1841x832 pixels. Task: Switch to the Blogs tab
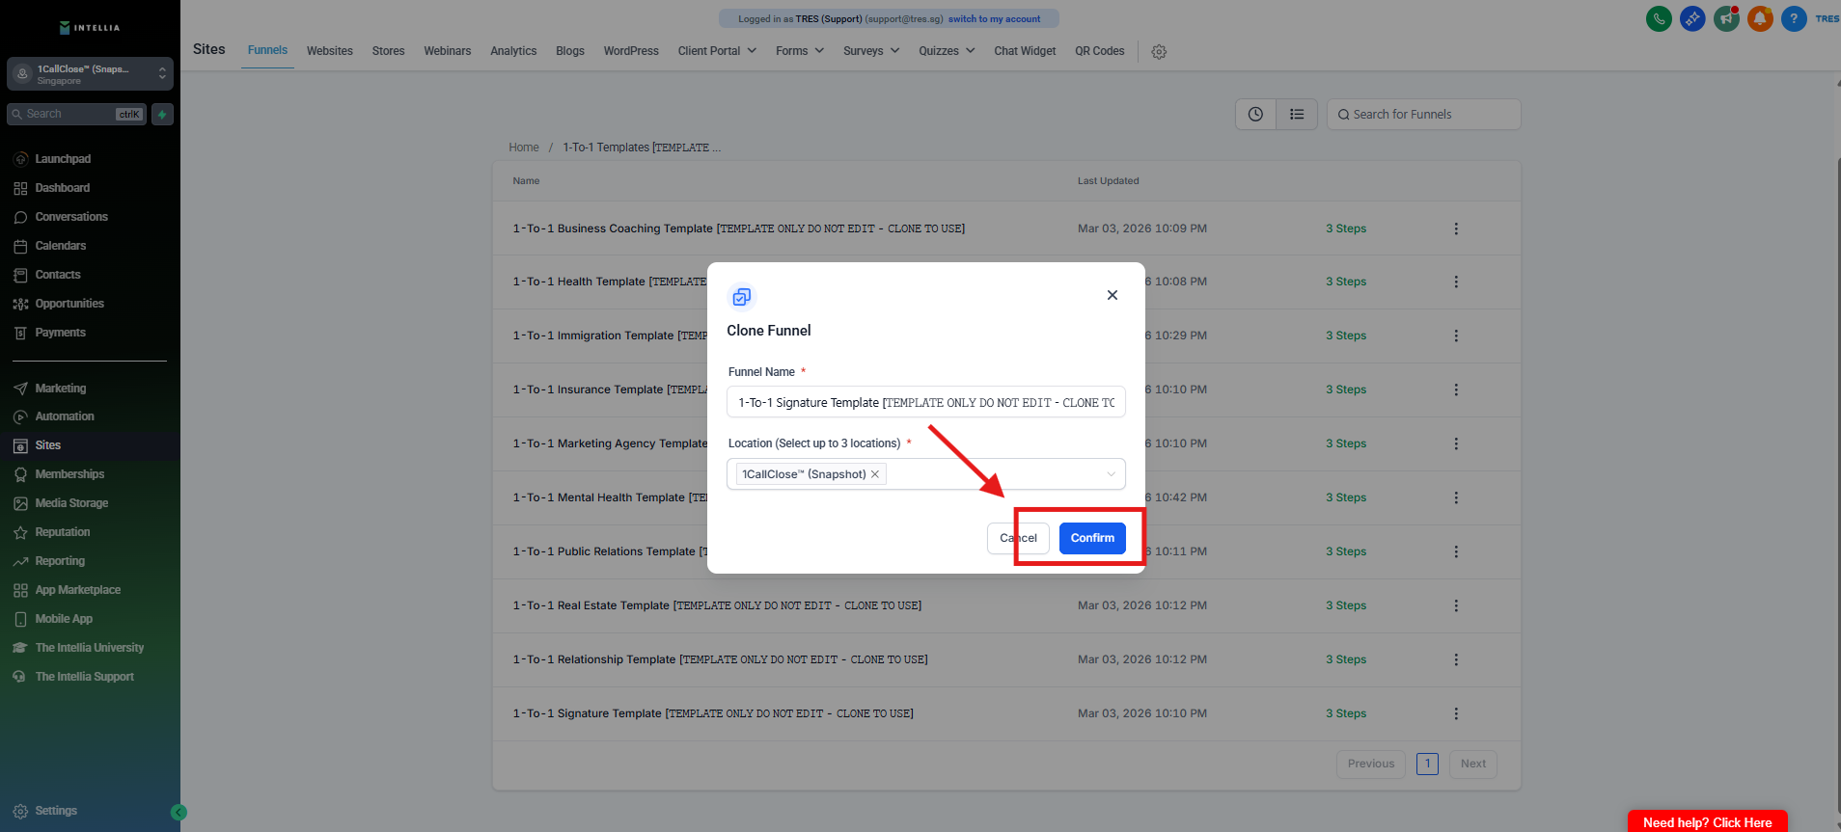coord(570,51)
